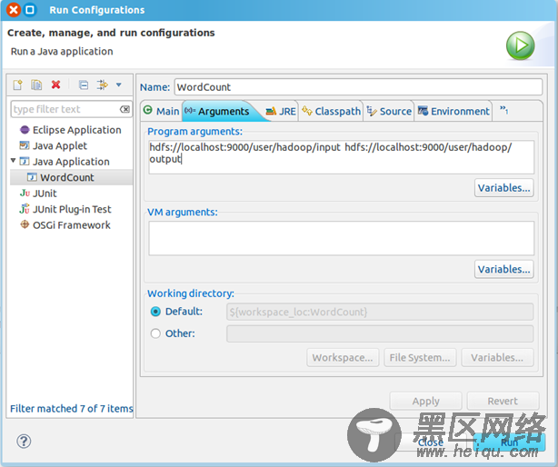
Task: Open Variables for working directory
Action: click(x=497, y=357)
